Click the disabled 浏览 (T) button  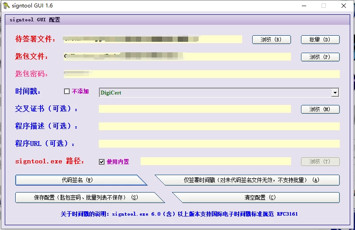[320, 162]
